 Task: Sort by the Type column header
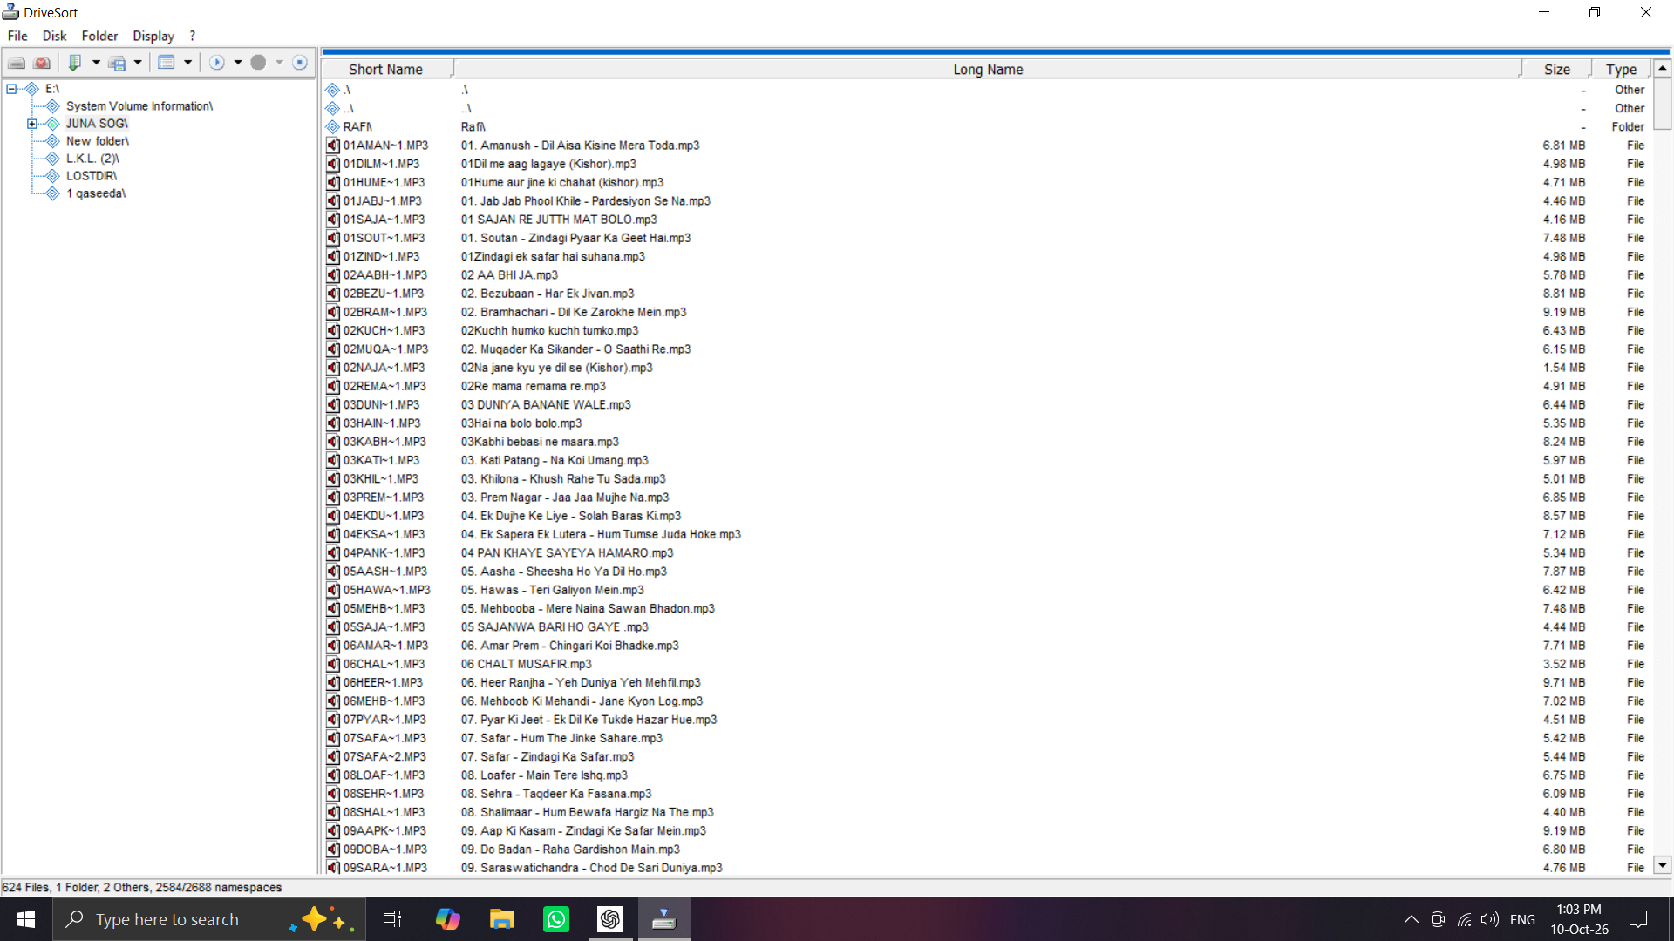pyautogui.click(x=1622, y=70)
